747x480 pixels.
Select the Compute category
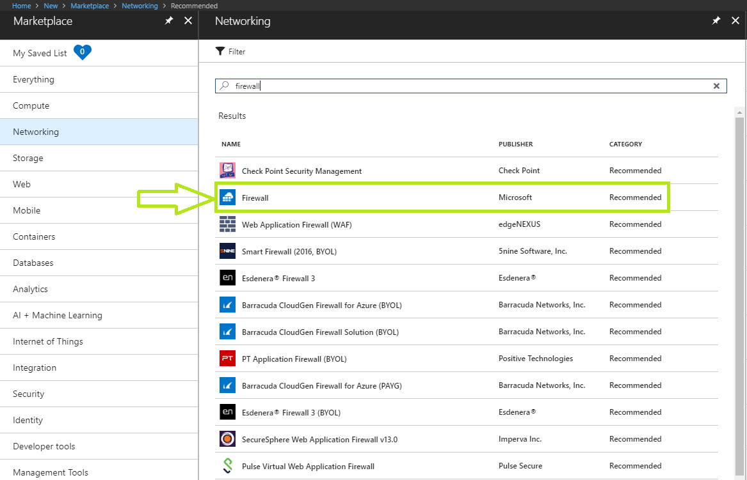(99, 105)
